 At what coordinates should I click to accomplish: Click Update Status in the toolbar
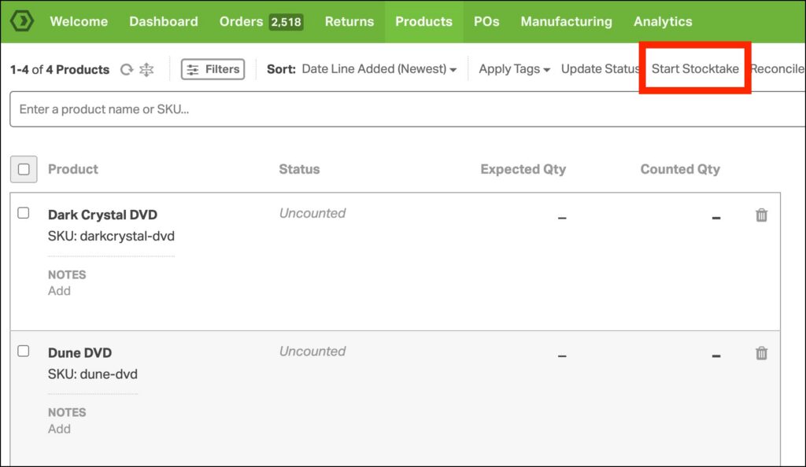point(600,69)
